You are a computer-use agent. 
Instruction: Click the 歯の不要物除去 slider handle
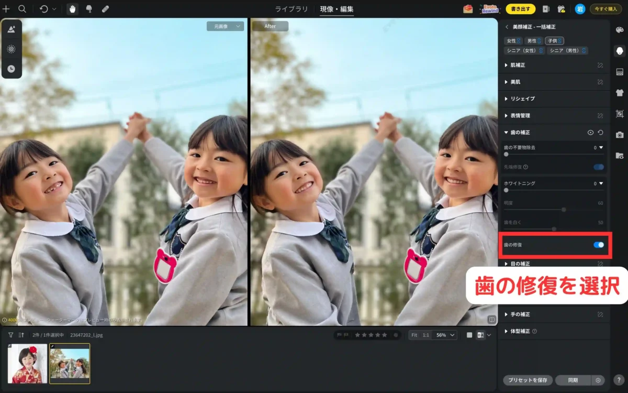pyautogui.click(x=506, y=154)
